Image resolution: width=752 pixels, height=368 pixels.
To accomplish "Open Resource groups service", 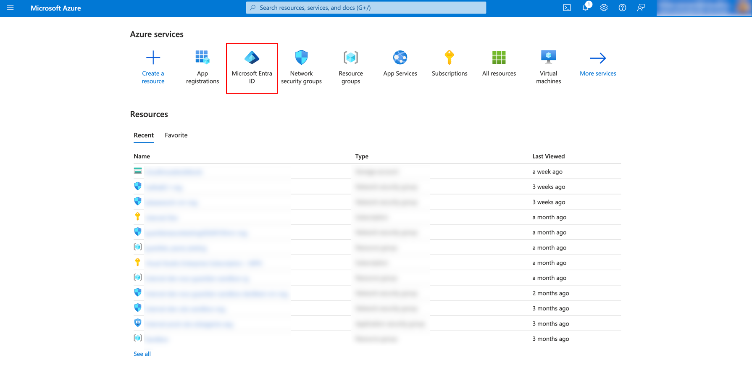I will pos(351,67).
